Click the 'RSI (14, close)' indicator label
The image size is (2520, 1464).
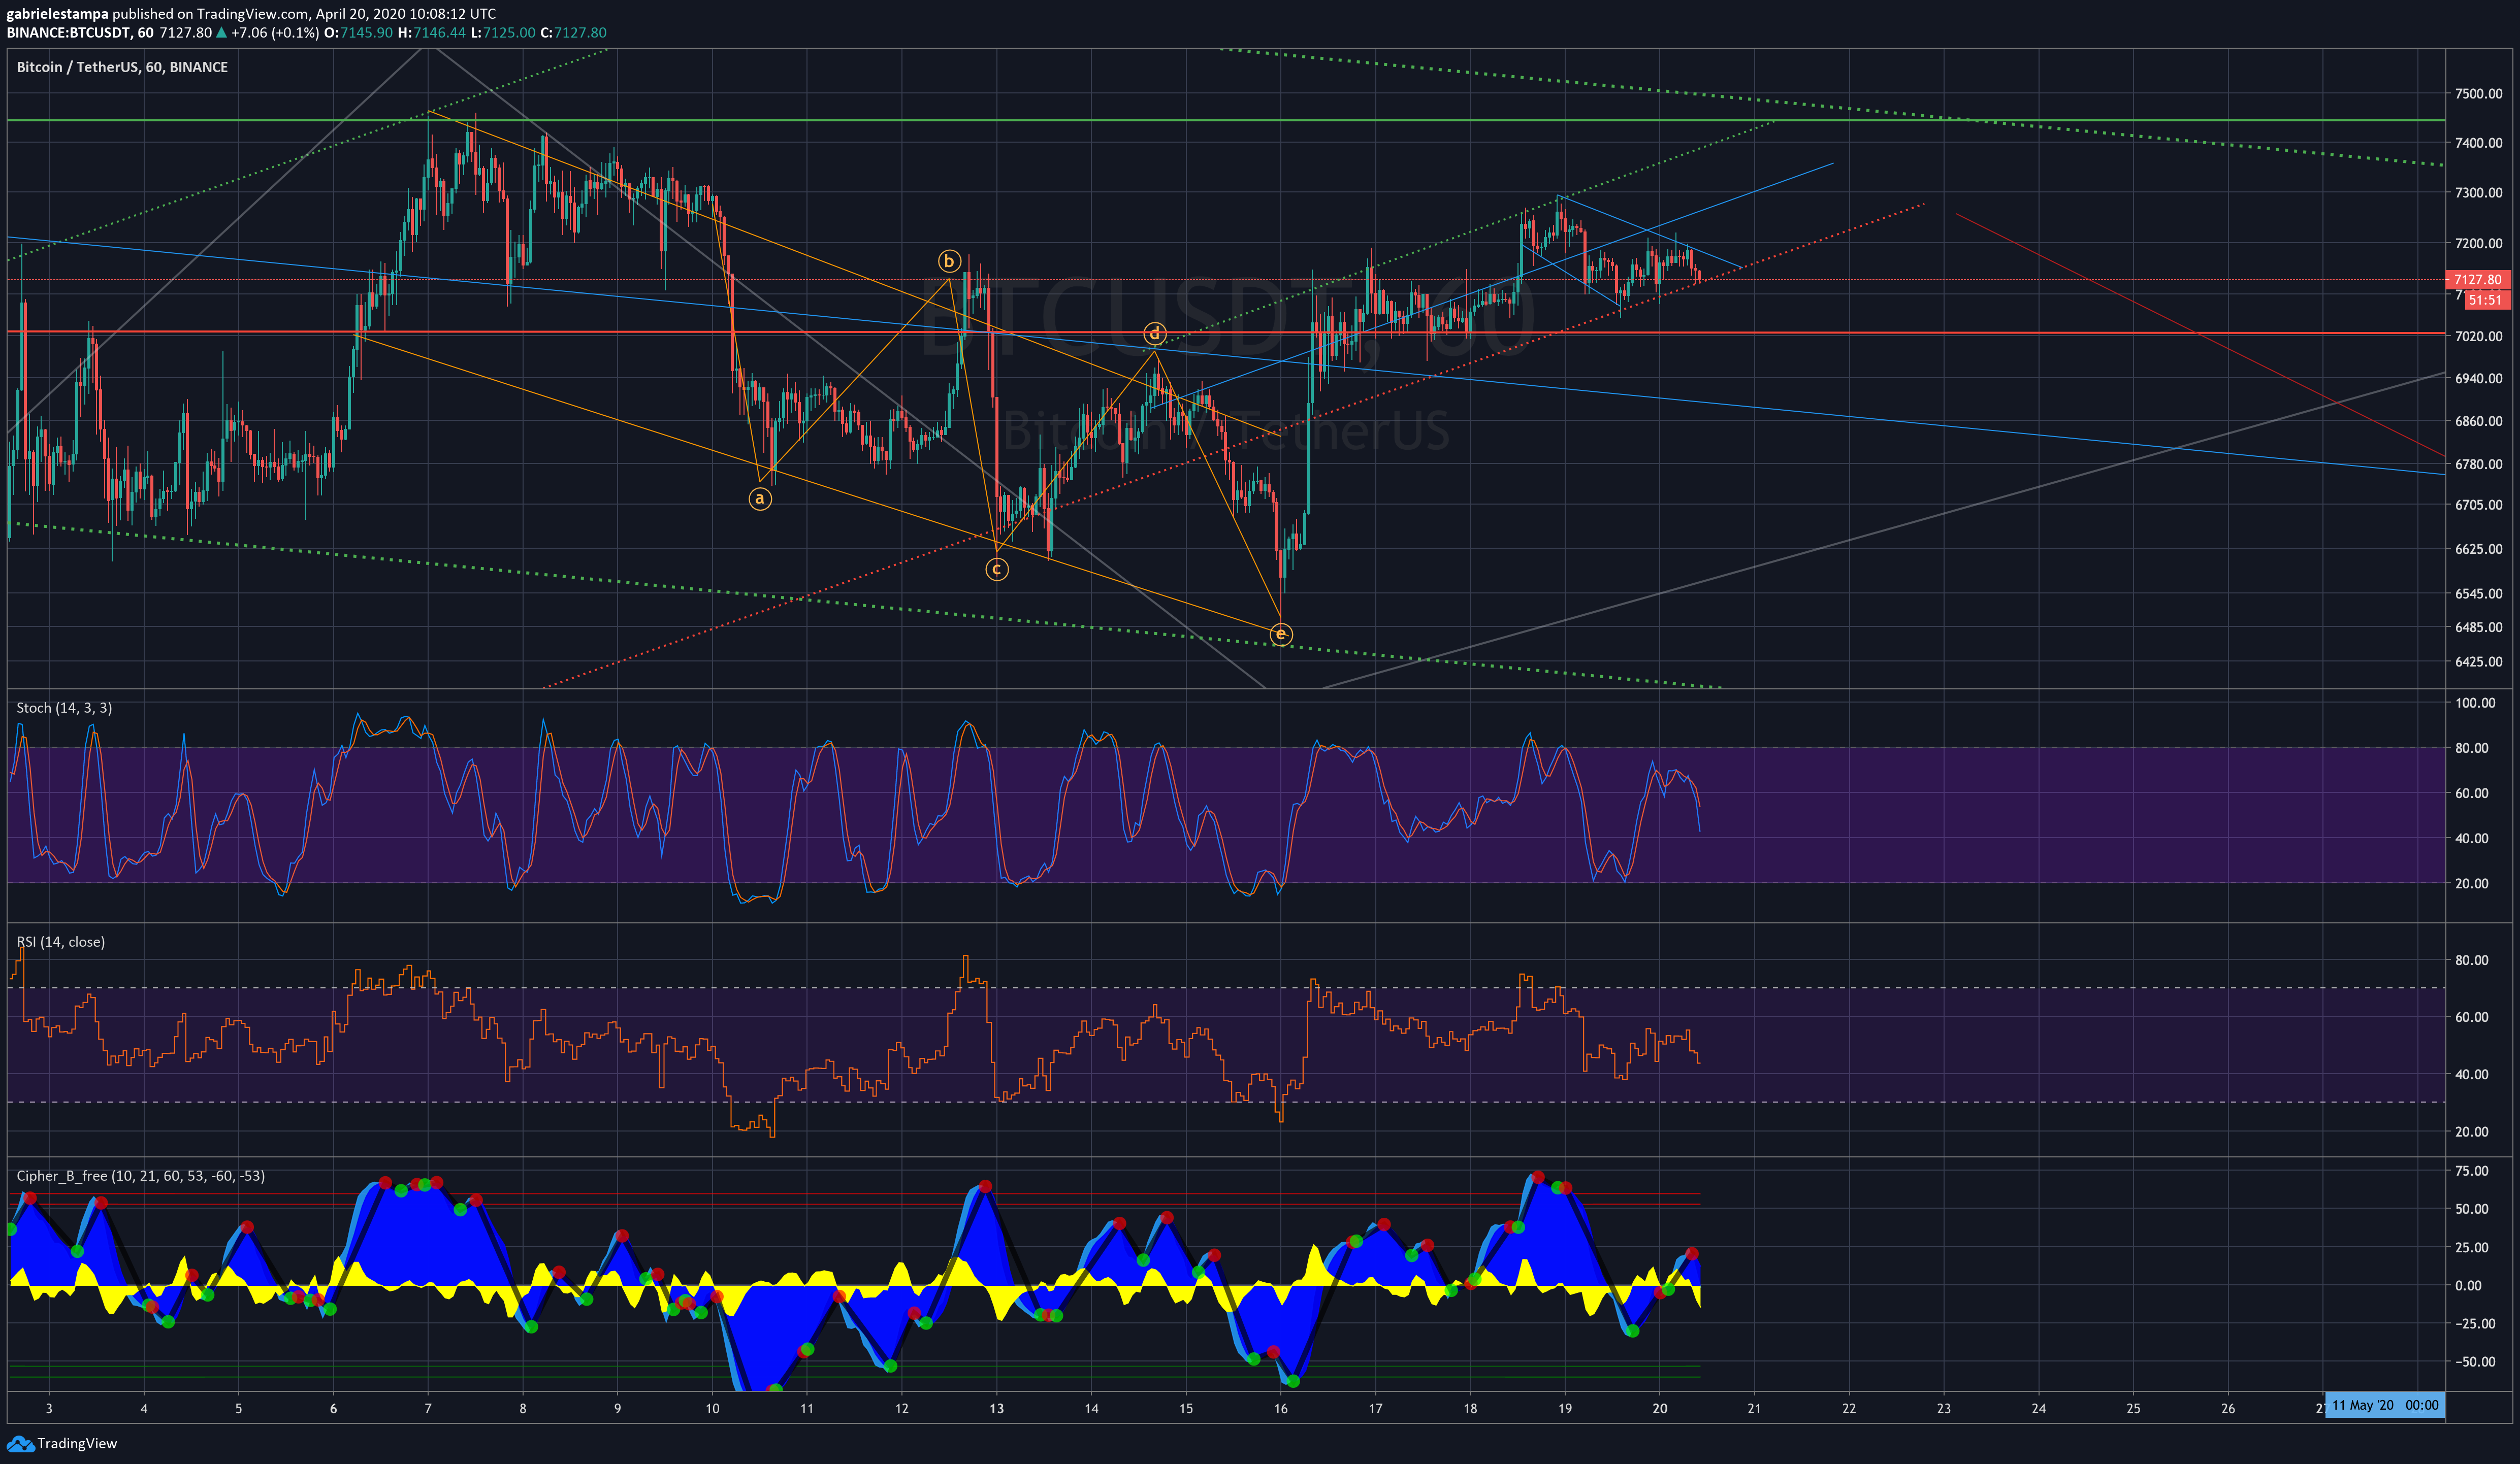click(x=60, y=941)
